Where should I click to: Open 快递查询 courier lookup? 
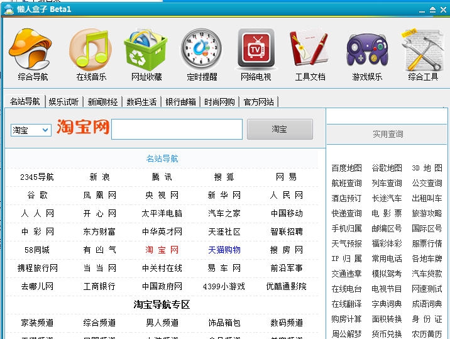click(346, 213)
